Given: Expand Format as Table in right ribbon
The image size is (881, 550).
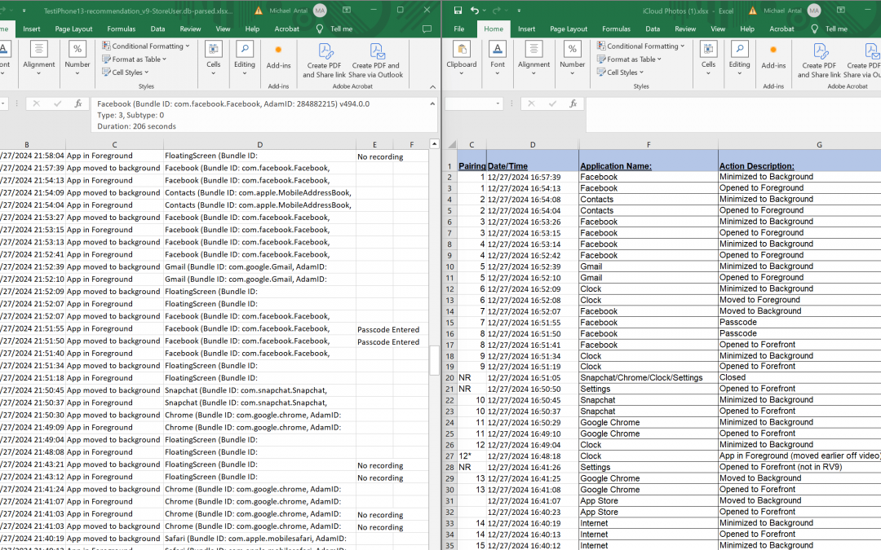Looking at the screenshot, I should pos(629,59).
